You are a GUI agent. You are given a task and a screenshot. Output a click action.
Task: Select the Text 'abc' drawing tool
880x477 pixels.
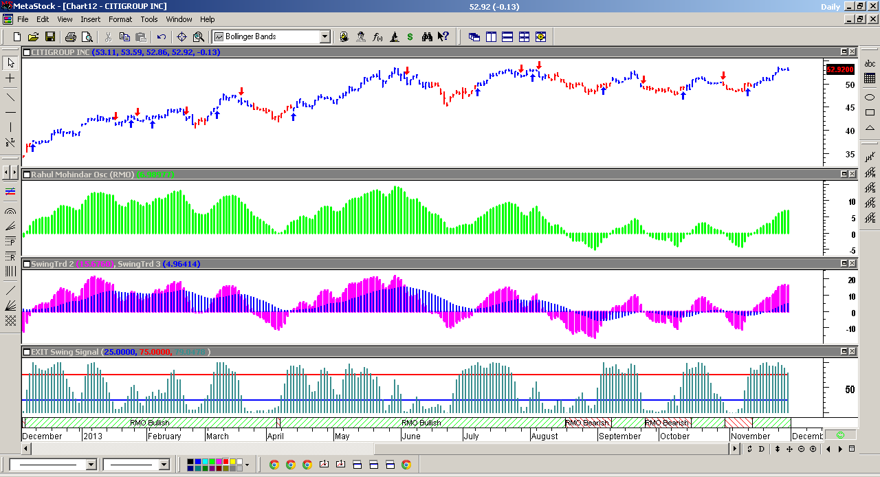click(870, 63)
